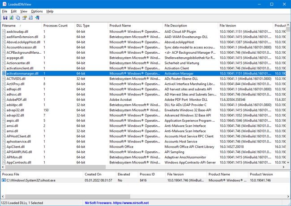The image size is (291, 206).
Task: Select the advapi32.dll row with 150 processes
Action: point(15,110)
